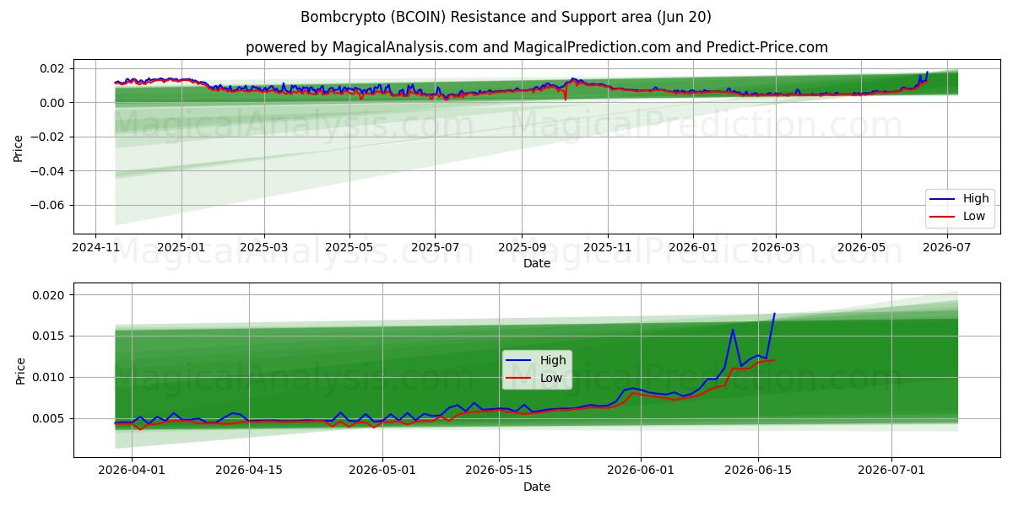Click the 'powered by MagicalAnalysis.com' subtitle
This screenshot has width=1013, height=506.
537,47
